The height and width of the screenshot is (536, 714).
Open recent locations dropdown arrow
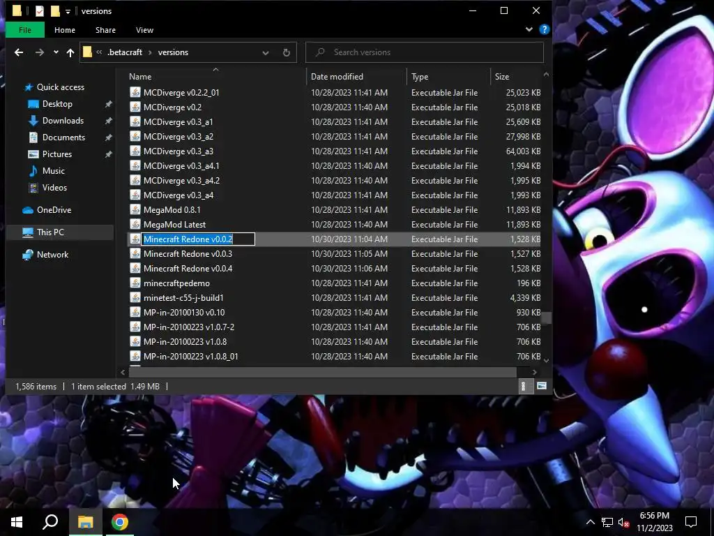point(56,52)
